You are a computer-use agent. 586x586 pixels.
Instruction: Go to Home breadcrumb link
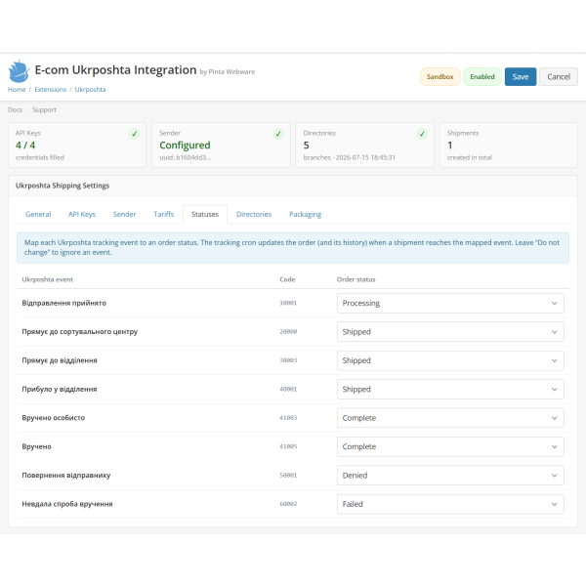coord(17,89)
